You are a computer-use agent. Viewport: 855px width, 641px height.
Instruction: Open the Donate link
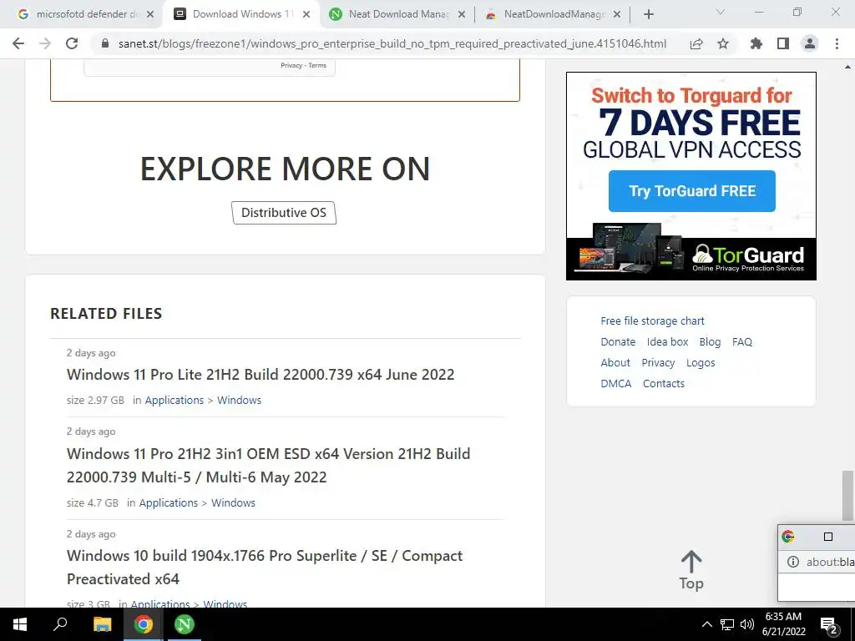[x=618, y=341]
